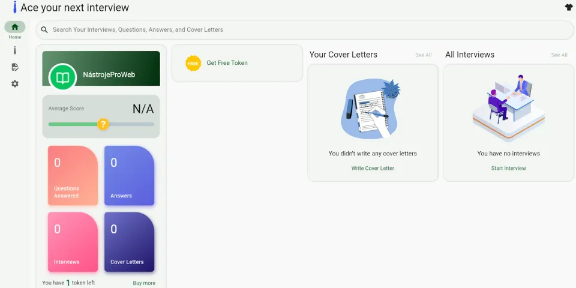This screenshot has width=576, height=288.
Task: Click the Your Cover Letters heading
Action: point(343,55)
